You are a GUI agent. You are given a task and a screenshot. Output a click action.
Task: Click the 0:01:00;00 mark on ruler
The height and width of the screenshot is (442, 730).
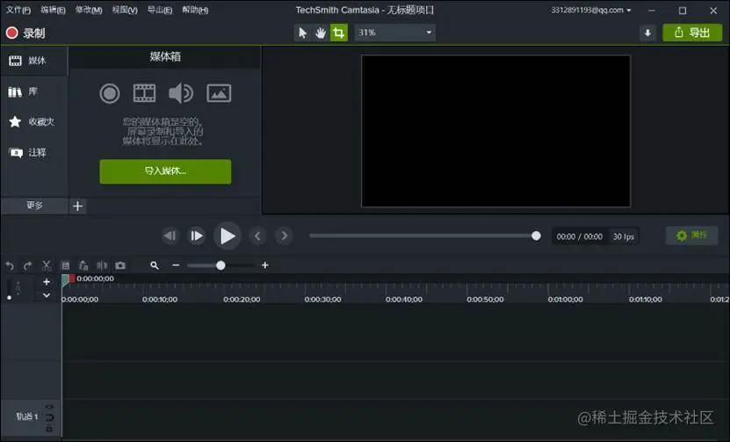(x=565, y=300)
